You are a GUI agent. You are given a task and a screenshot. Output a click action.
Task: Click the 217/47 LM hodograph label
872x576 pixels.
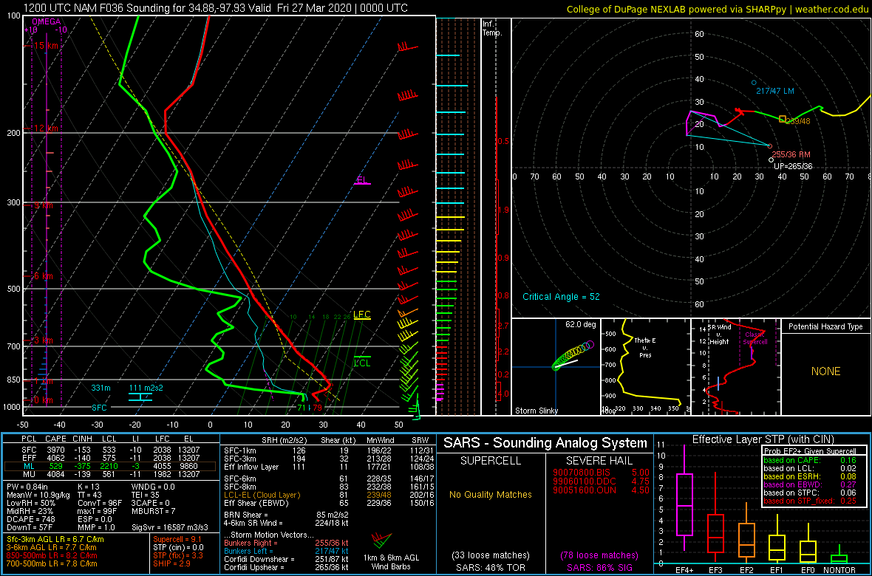(775, 91)
